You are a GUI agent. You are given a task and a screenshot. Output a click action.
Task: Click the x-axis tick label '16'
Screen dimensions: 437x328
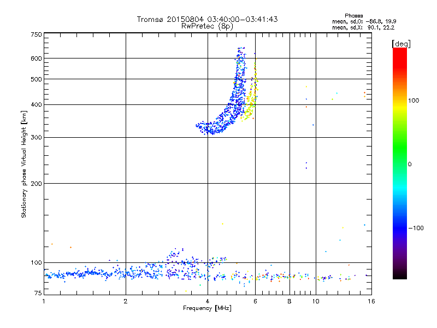click(371, 301)
